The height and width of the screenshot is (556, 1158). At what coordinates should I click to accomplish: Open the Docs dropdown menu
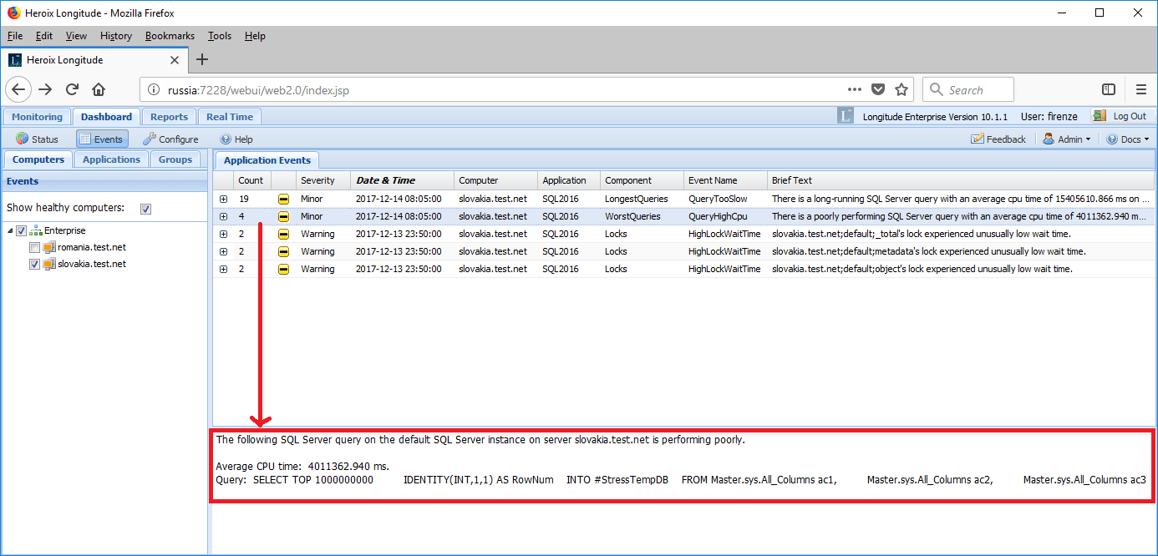[x=1128, y=139]
